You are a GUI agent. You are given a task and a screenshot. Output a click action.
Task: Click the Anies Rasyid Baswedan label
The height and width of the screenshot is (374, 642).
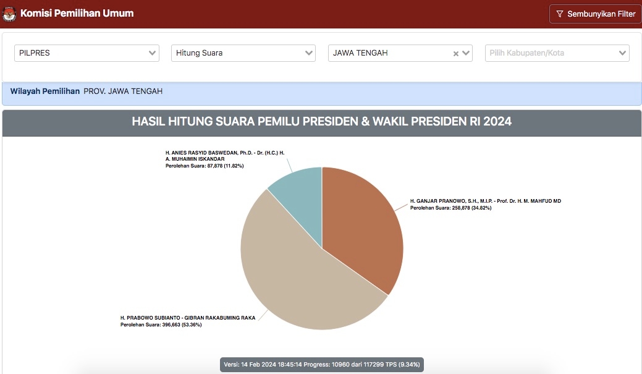click(225, 156)
